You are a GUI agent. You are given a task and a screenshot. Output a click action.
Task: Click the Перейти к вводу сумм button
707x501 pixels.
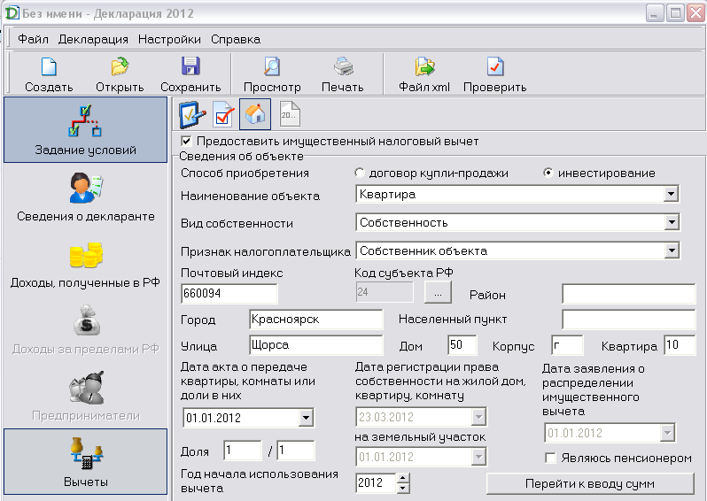pyautogui.click(x=589, y=483)
